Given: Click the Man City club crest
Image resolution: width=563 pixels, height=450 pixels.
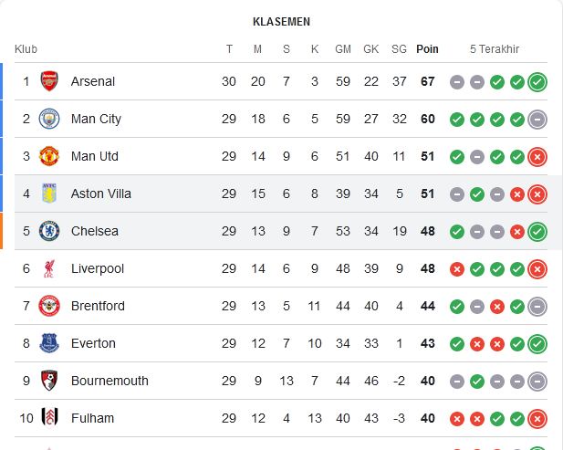Looking at the screenshot, I should [49, 119].
